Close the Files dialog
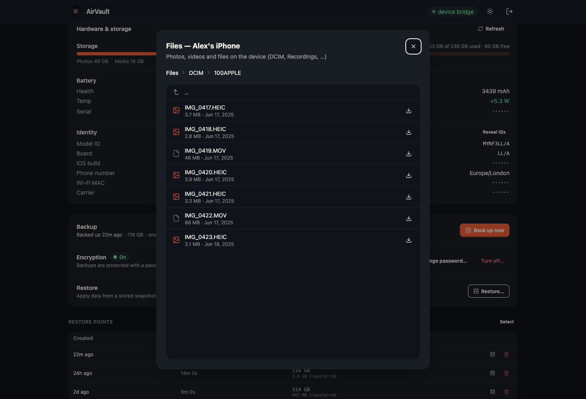Image resolution: width=586 pixels, height=399 pixels. (x=413, y=46)
